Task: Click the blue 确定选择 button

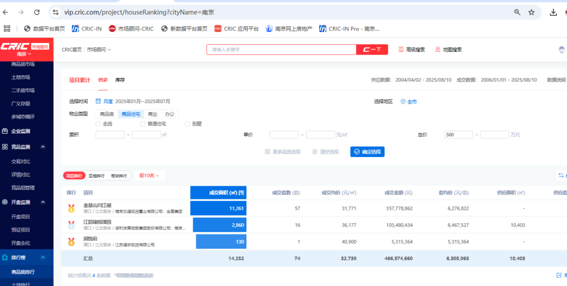Action: pyautogui.click(x=367, y=152)
